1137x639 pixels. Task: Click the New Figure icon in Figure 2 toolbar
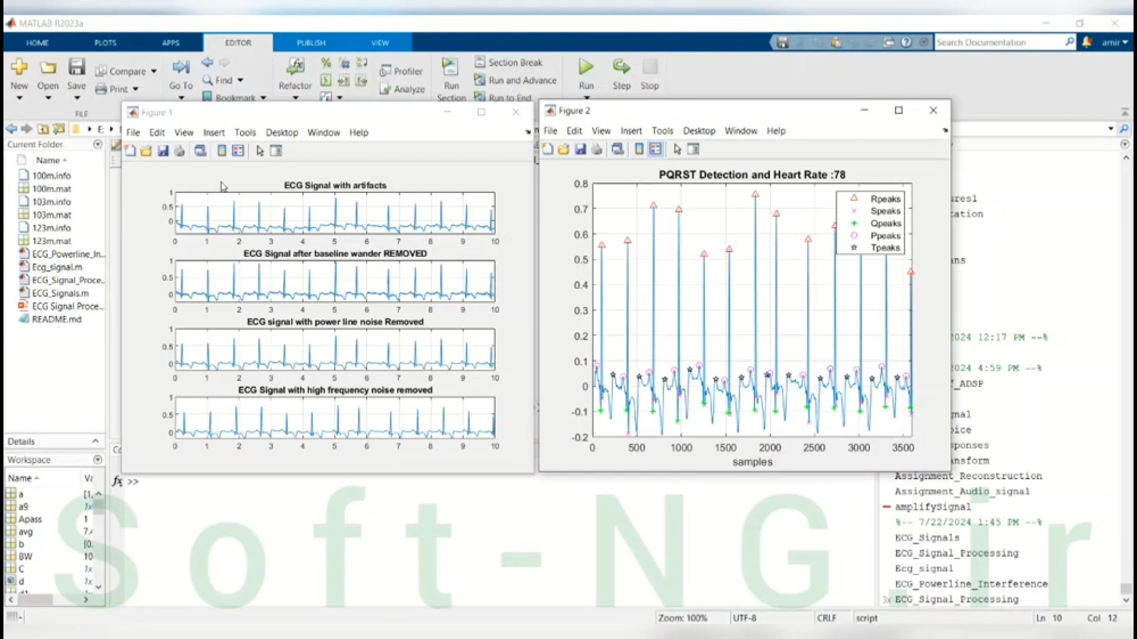[548, 149]
